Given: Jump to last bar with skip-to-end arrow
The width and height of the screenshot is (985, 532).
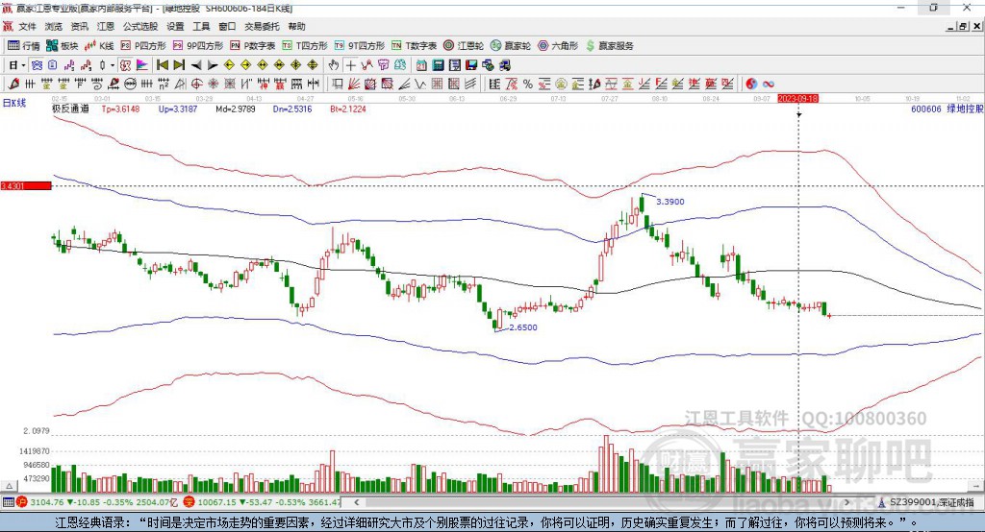Looking at the screenshot, I should point(179,65).
